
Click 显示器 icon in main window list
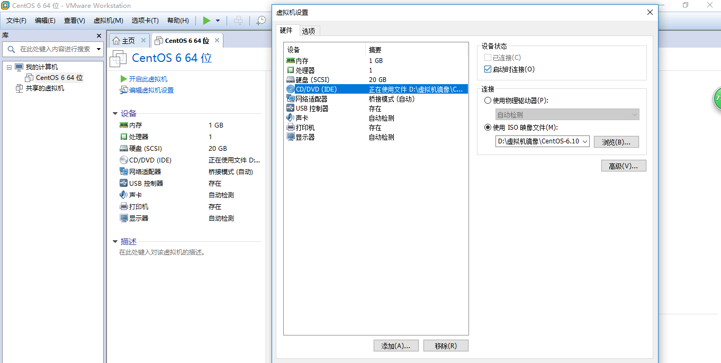point(124,219)
